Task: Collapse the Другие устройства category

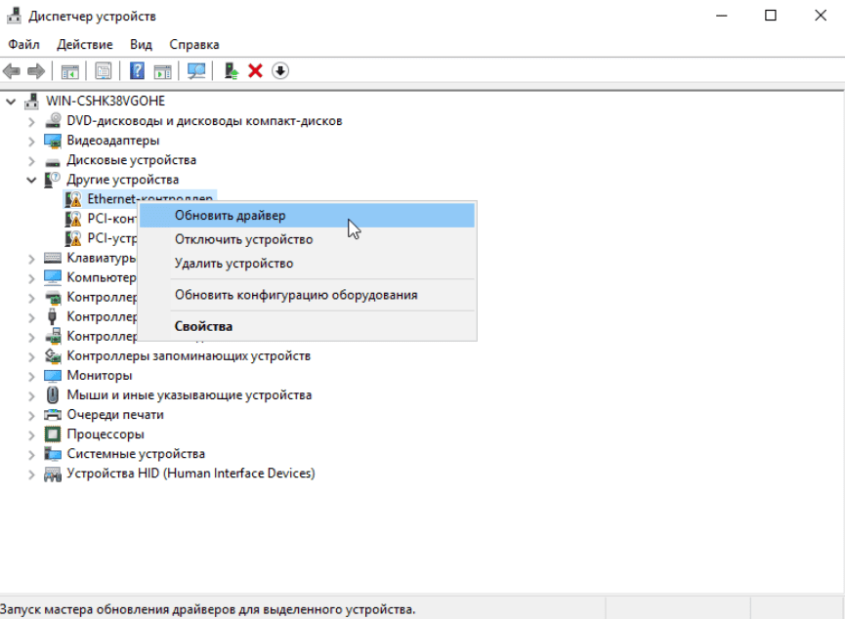Action: tap(31, 180)
